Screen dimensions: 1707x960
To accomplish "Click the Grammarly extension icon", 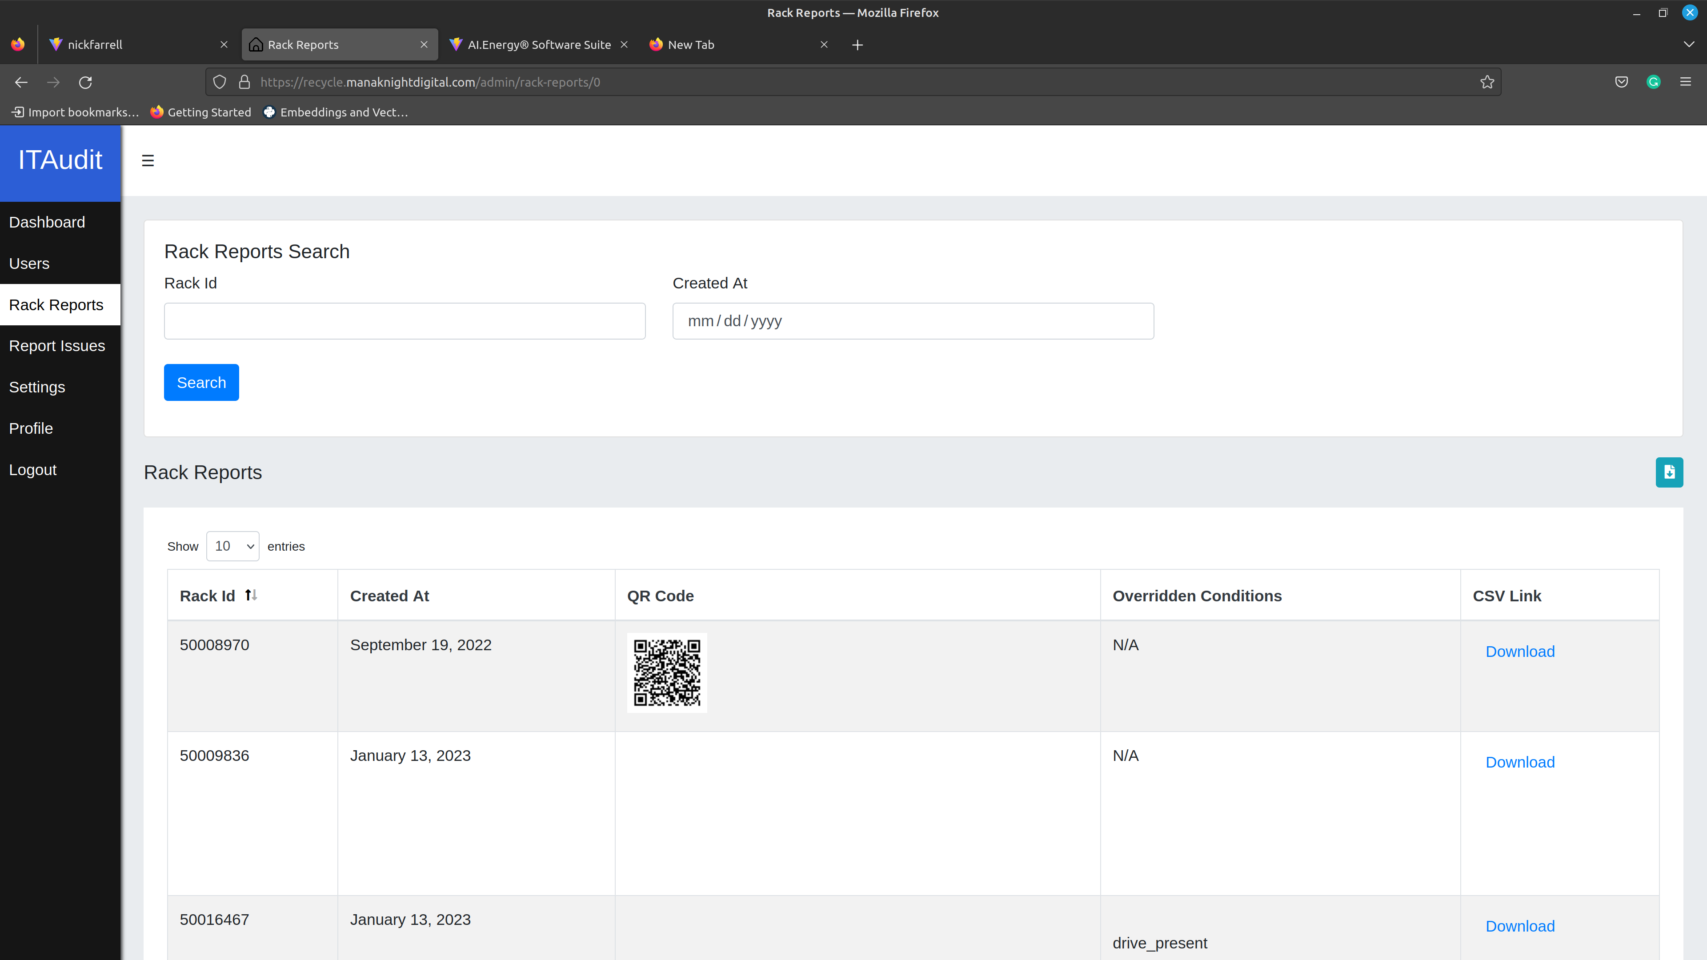I will click(1653, 82).
